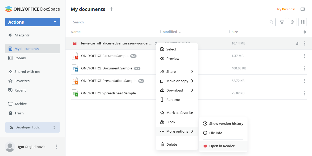Expand the Download submenu
312x156 pixels.
(x=177, y=90)
